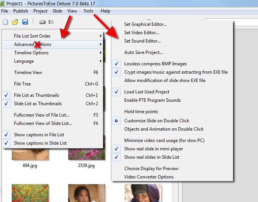Select the hooded woman portrait thumbnail
This screenshot has width=258, height=202.
[143, 193]
